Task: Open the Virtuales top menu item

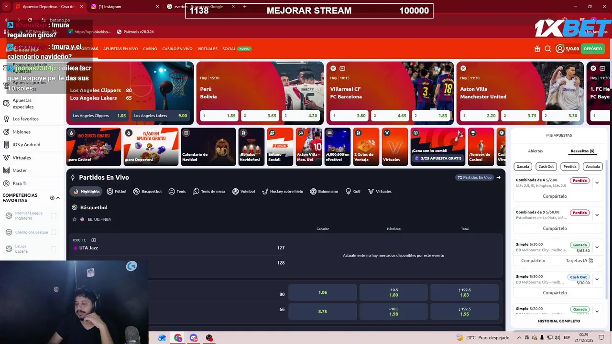Action: pyautogui.click(x=208, y=49)
